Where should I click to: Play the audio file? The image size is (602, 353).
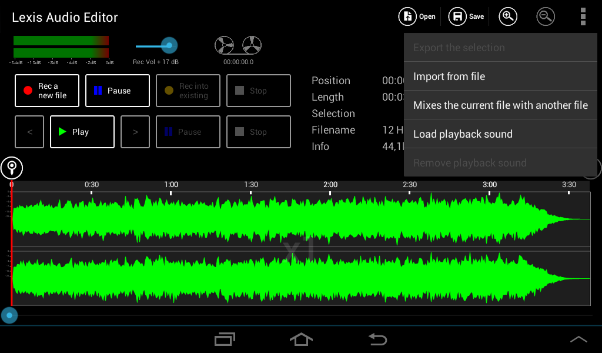point(82,132)
